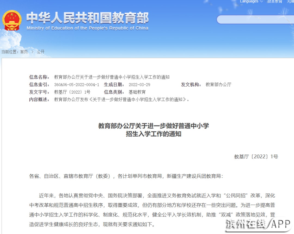Click the info index number 360A06-05-2022-0004-1
Viewport: 294px width, 234px height.
pyautogui.click(x=76, y=85)
